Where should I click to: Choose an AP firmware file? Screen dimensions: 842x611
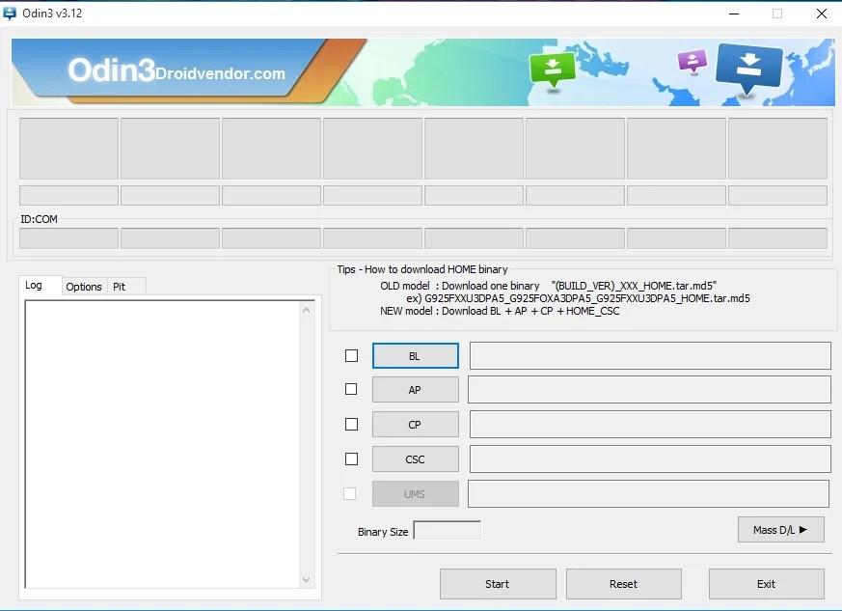[x=415, y=390]
